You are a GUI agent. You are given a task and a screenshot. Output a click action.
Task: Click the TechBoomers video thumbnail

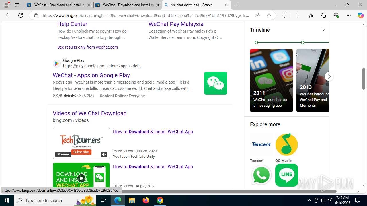click(x=81, y=143)
